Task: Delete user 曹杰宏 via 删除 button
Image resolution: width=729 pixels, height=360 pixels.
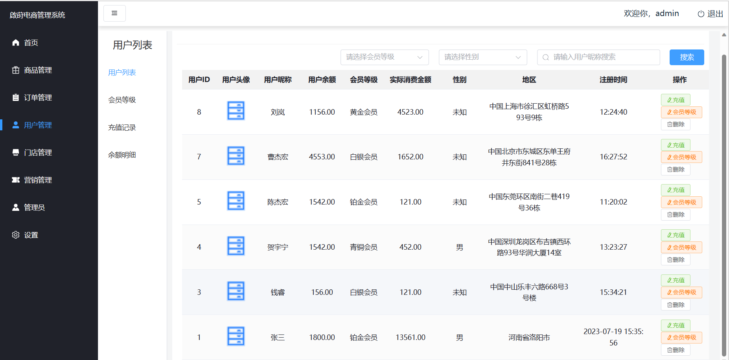Action: [676, 170]
